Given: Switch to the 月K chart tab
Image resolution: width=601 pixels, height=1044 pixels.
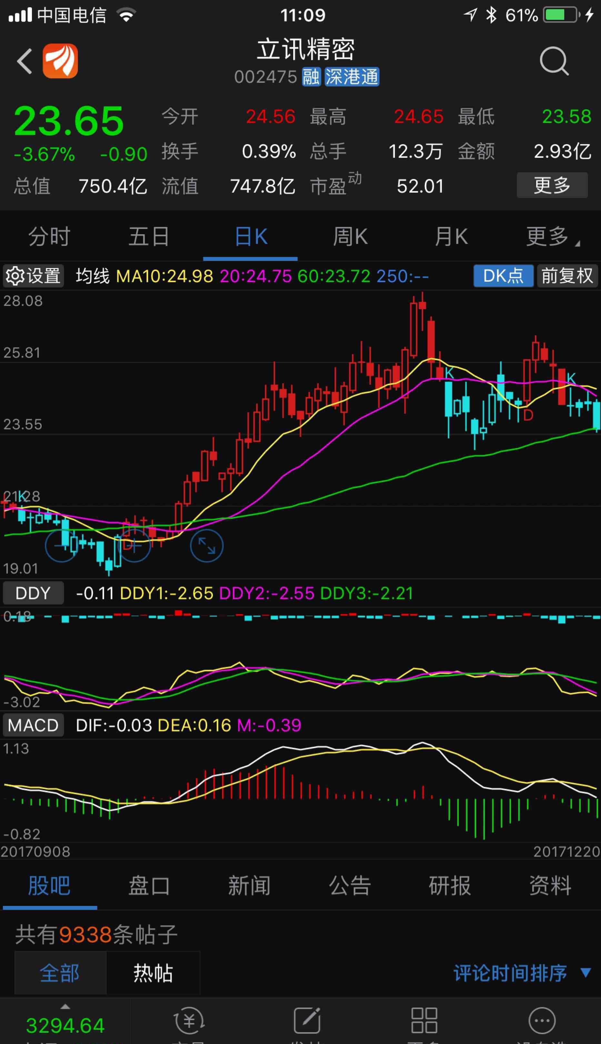Looking at the screenshot, I should coord(451,236).
